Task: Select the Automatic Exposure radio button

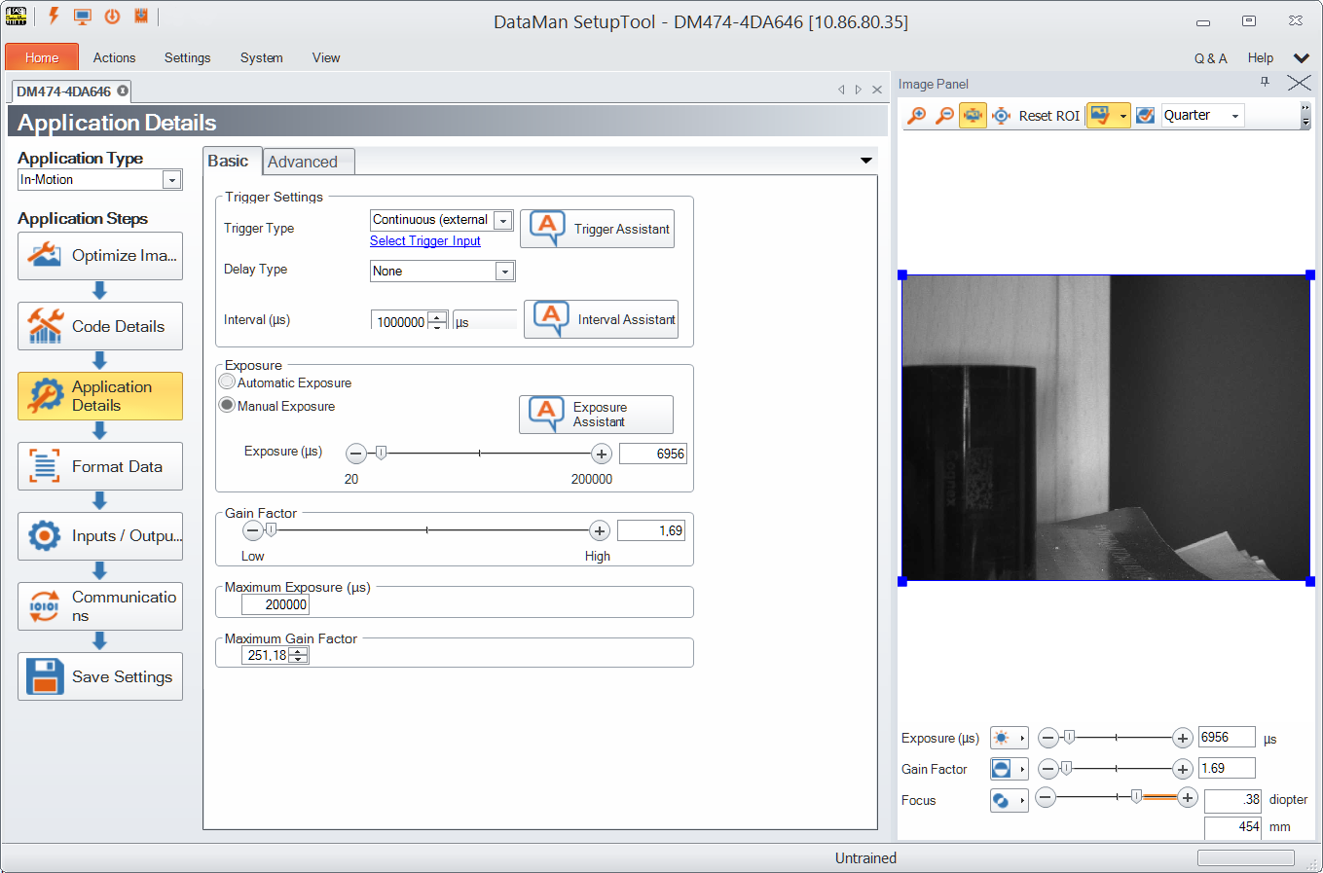Action: (228, 382)
